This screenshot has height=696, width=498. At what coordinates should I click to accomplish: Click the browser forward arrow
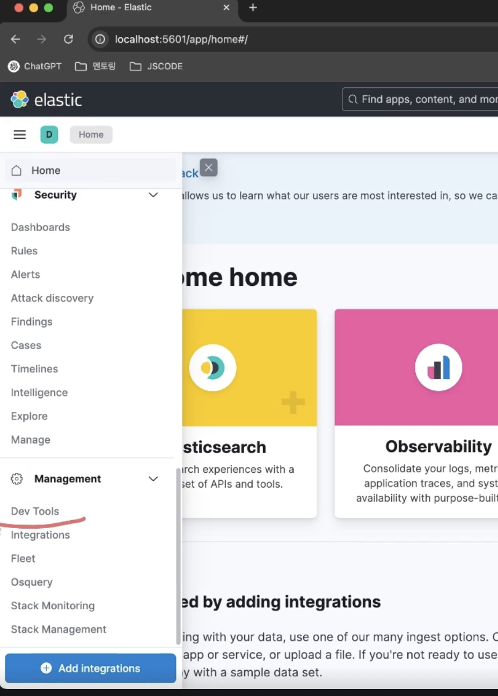(x=41, y=39)
